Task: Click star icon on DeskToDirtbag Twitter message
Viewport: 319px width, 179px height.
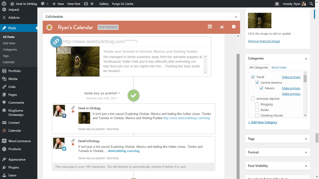Action: point(73,144)
